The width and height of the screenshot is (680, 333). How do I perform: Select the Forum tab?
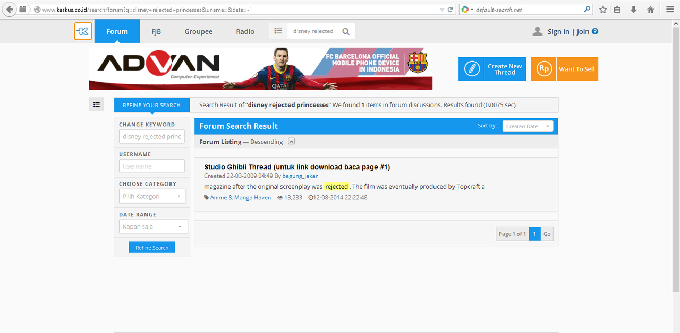coord(117,31)
